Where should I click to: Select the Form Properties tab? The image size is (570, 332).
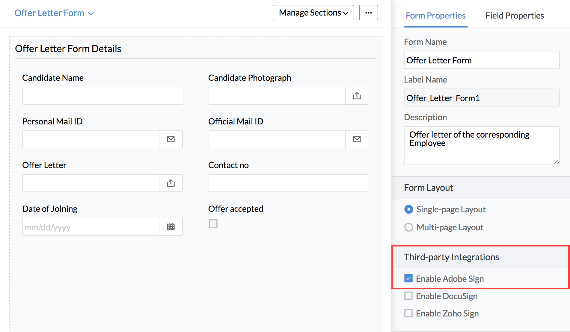tap(435, 16)
